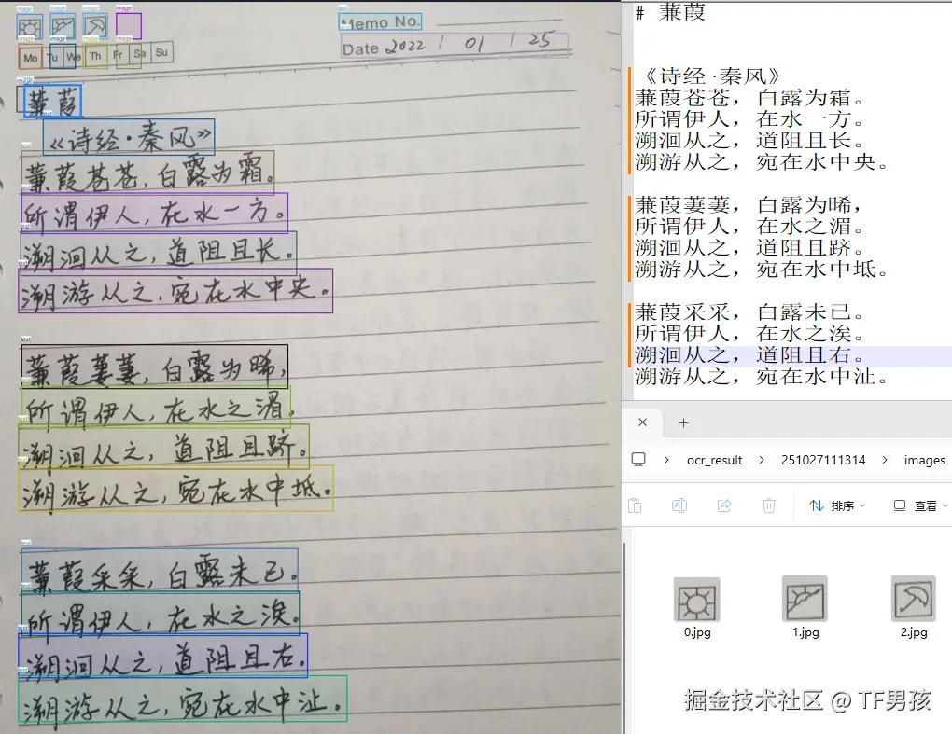The height and width of the screenshot is (734, 952).
Task: Click handwritten line 溯游从之,宛在水中央 on memo
Action: 175,291
